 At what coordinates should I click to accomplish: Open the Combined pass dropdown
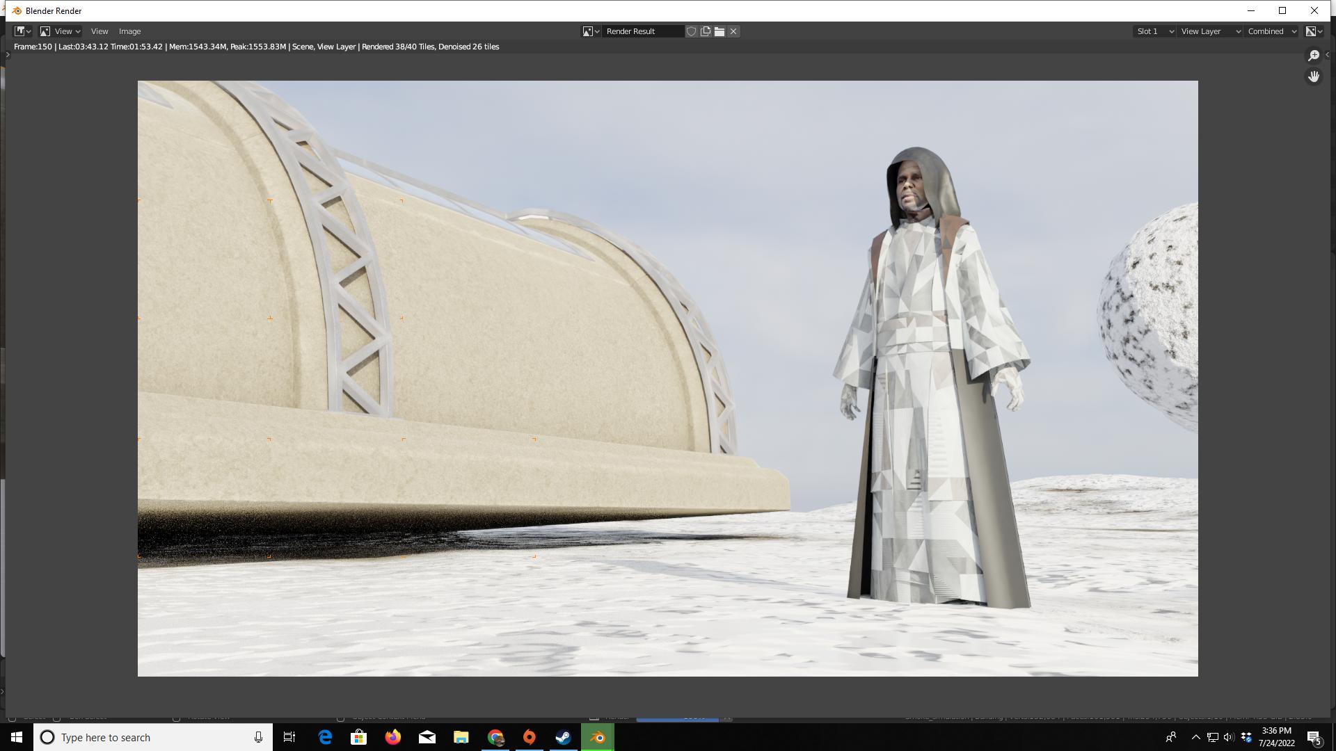coord(1272,31)
